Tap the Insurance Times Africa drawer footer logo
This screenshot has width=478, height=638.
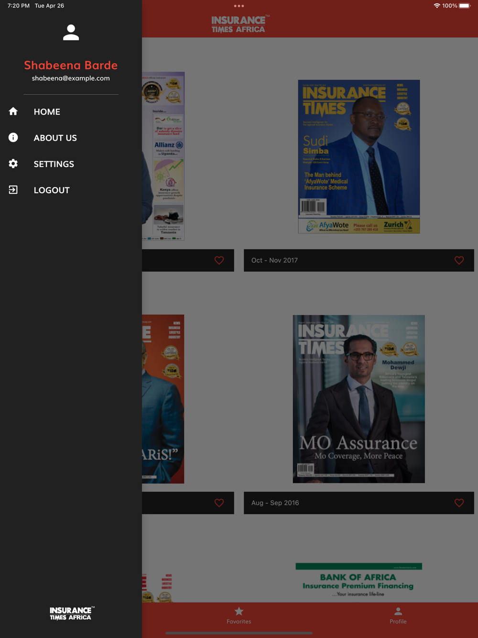[x=72, y=613]
